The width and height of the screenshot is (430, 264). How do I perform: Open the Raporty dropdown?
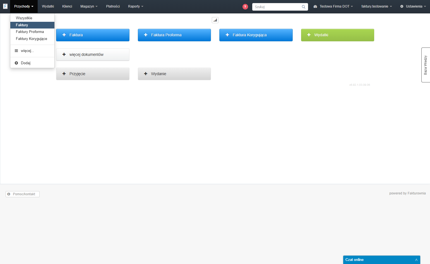pos(136,6)
